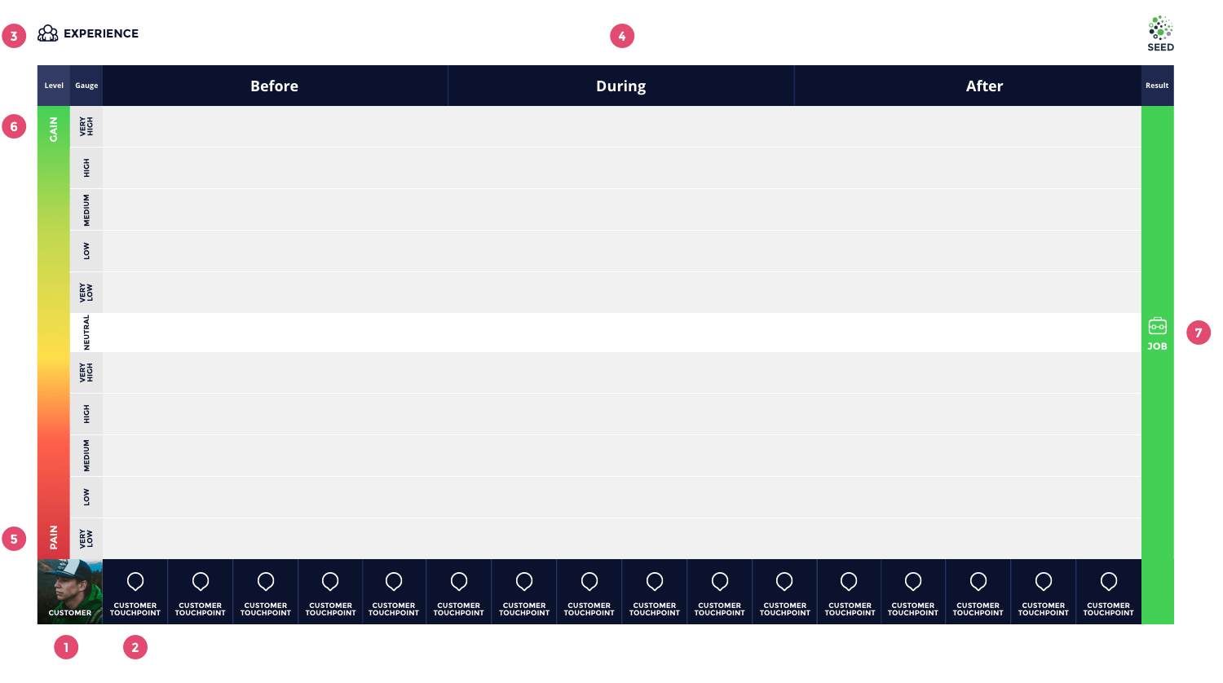Select the first Customer Touchpoint pin beside customer photo

(135, 581)
